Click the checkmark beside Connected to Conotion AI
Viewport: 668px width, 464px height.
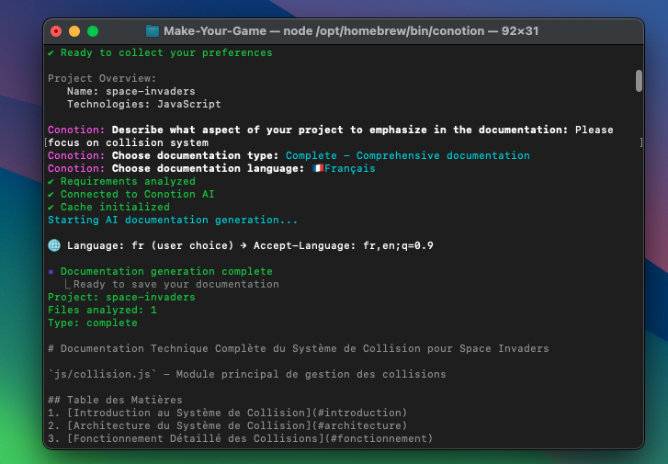[51, 195]
